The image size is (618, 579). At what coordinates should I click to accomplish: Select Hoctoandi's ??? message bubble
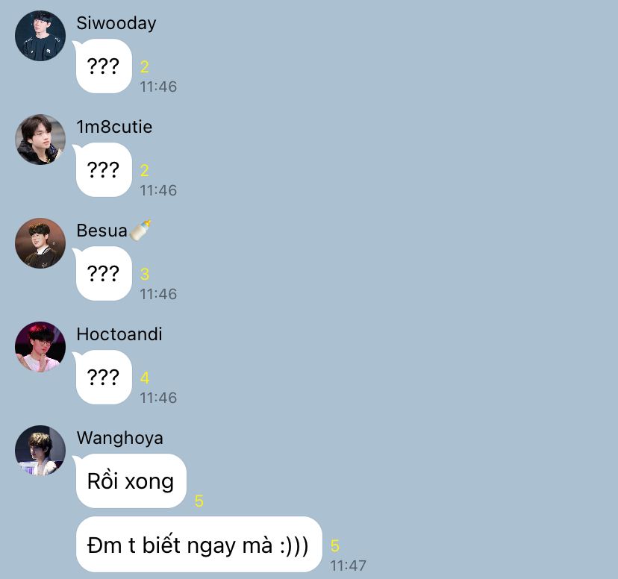click(104, 377)
